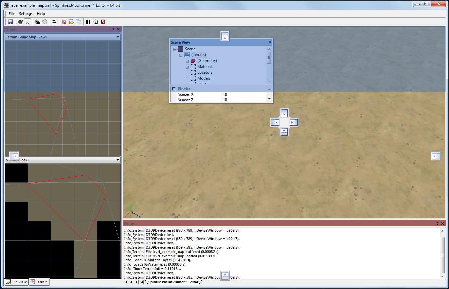Select Locators in the Scene View tree

[205, 72]
